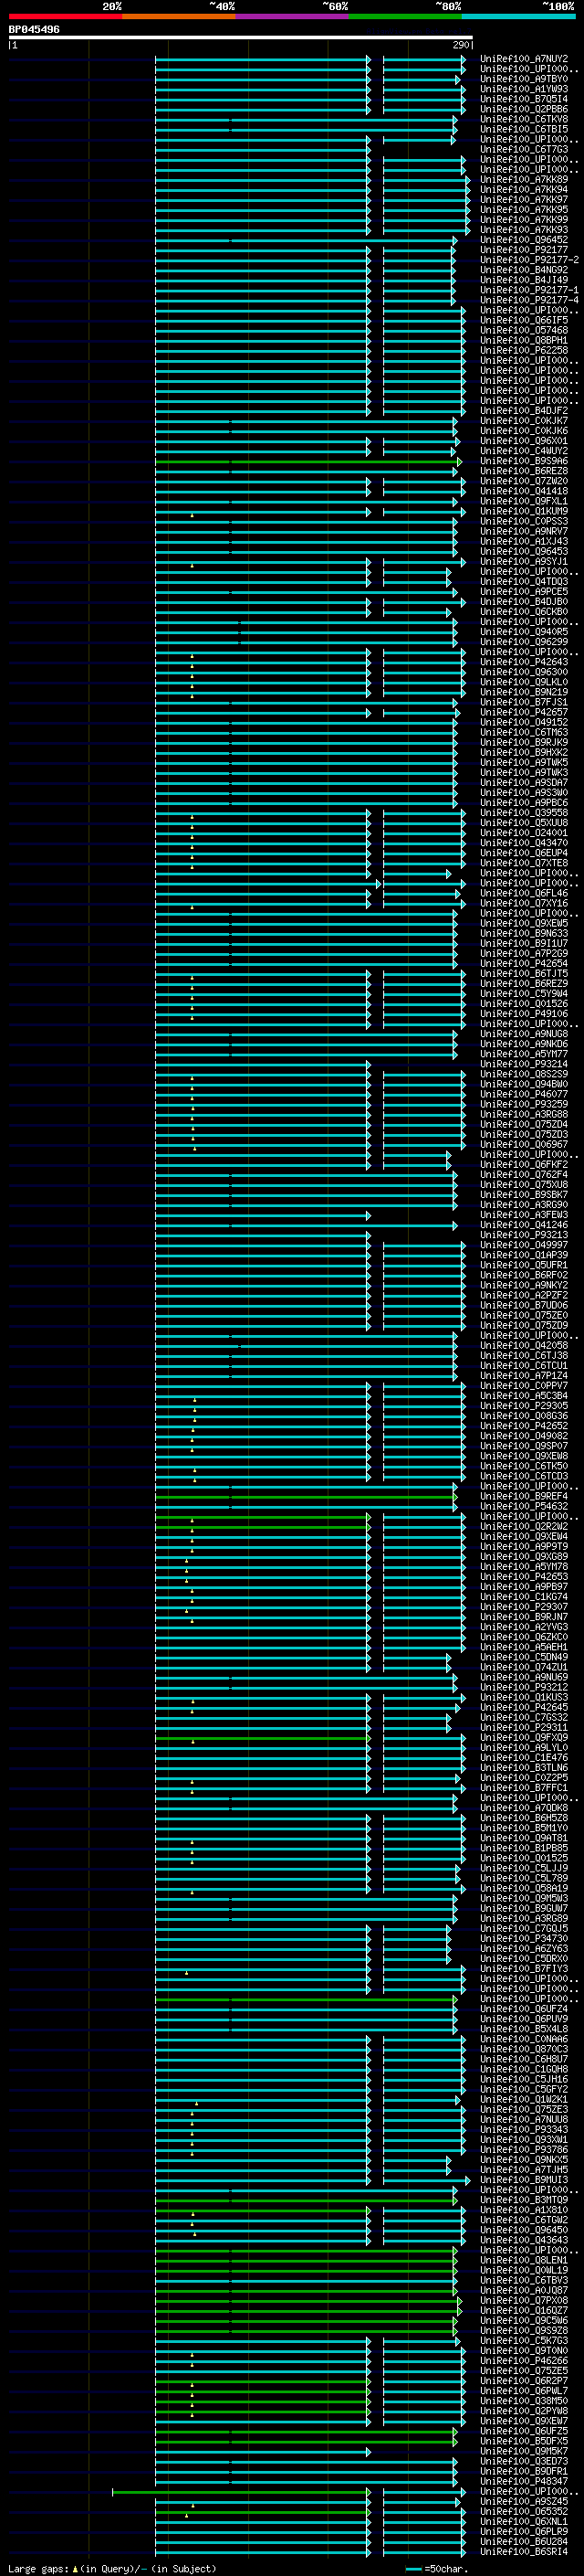Click the UniRef100_P92177-2 isoform label
Image resolution: width=584 pixels, height=2576 pixels.
pos(529,260)
